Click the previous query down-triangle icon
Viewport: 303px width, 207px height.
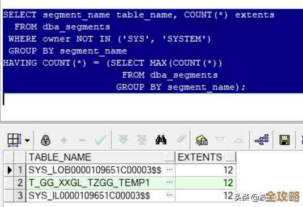point(220,140)
